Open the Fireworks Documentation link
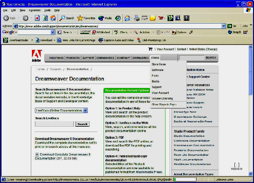 pos(191,150)
